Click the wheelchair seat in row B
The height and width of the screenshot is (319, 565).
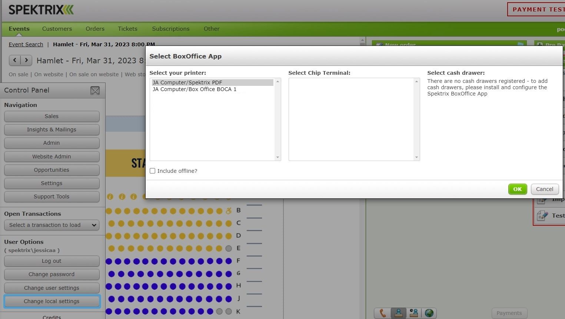[229, 211]
